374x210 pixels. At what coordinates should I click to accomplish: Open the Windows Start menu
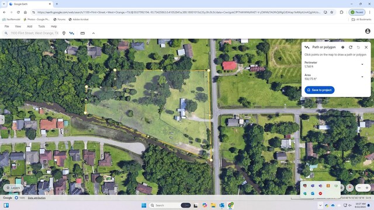point(144,205)
